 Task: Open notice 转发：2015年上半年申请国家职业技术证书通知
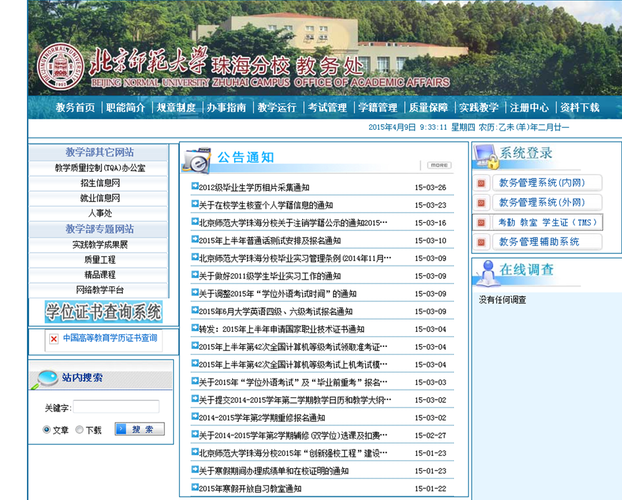click(282, 329)
